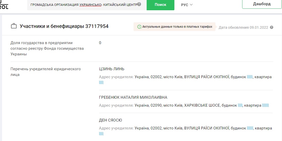Screen dimensions: 282x141
Task: Click the green clock icon in badge
Action: tap(139, 27)
